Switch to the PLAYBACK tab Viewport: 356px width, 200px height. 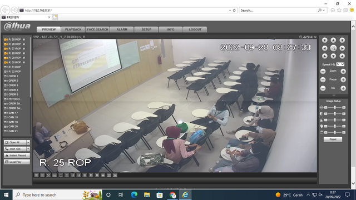(73, 29)
